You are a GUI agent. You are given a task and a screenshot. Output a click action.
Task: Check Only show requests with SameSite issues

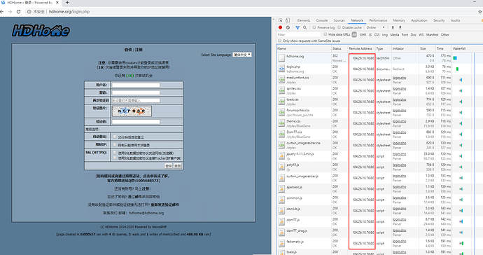(280, 41)
